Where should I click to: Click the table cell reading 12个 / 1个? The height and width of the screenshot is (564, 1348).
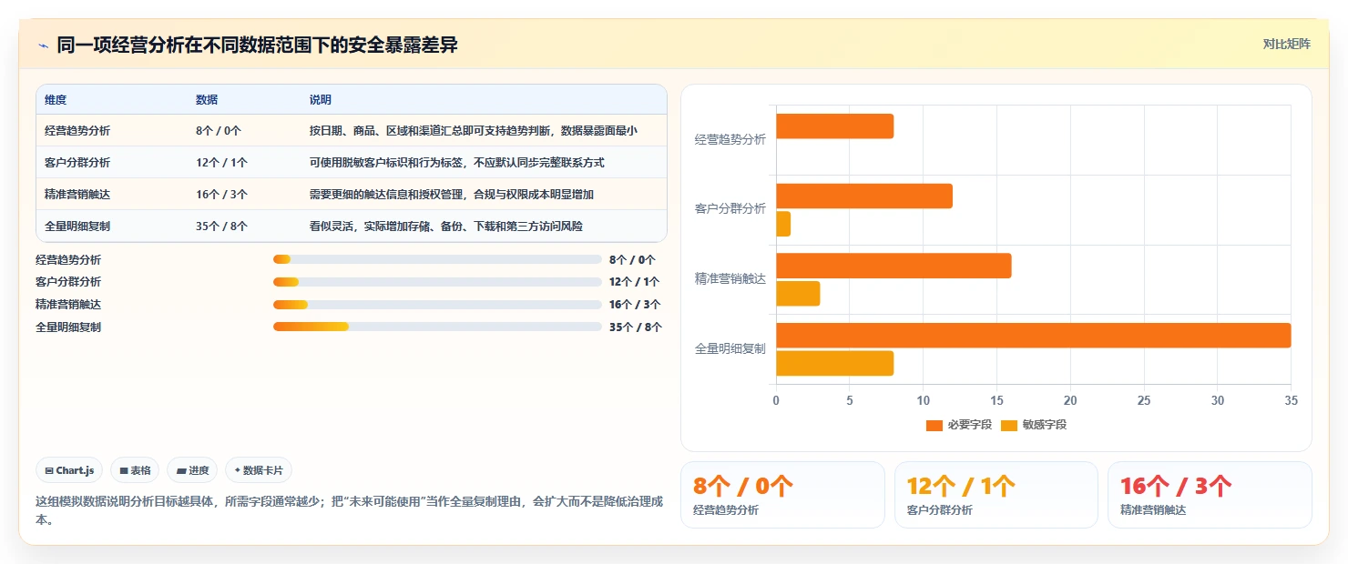(x=221, y=163)
